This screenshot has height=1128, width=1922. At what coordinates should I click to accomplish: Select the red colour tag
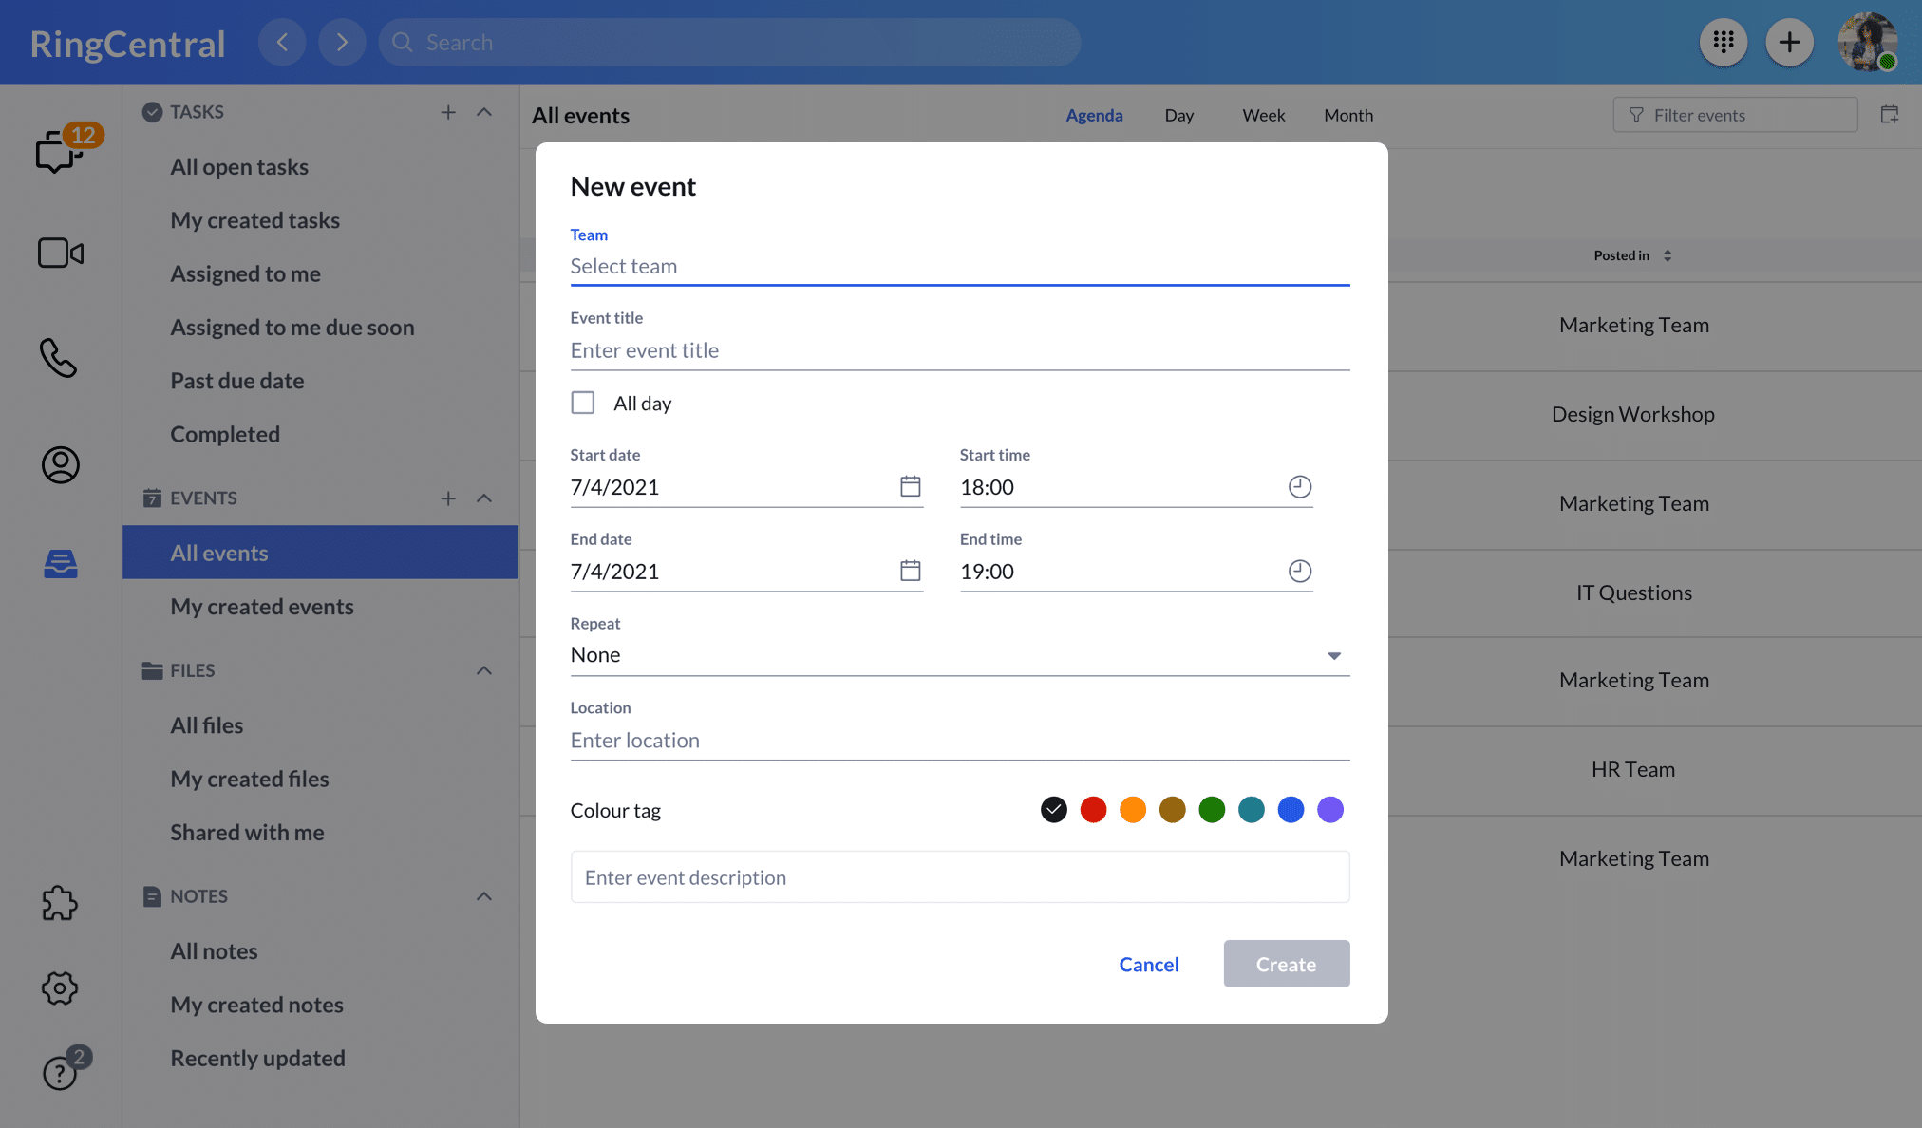click(x=1093, y=810)
